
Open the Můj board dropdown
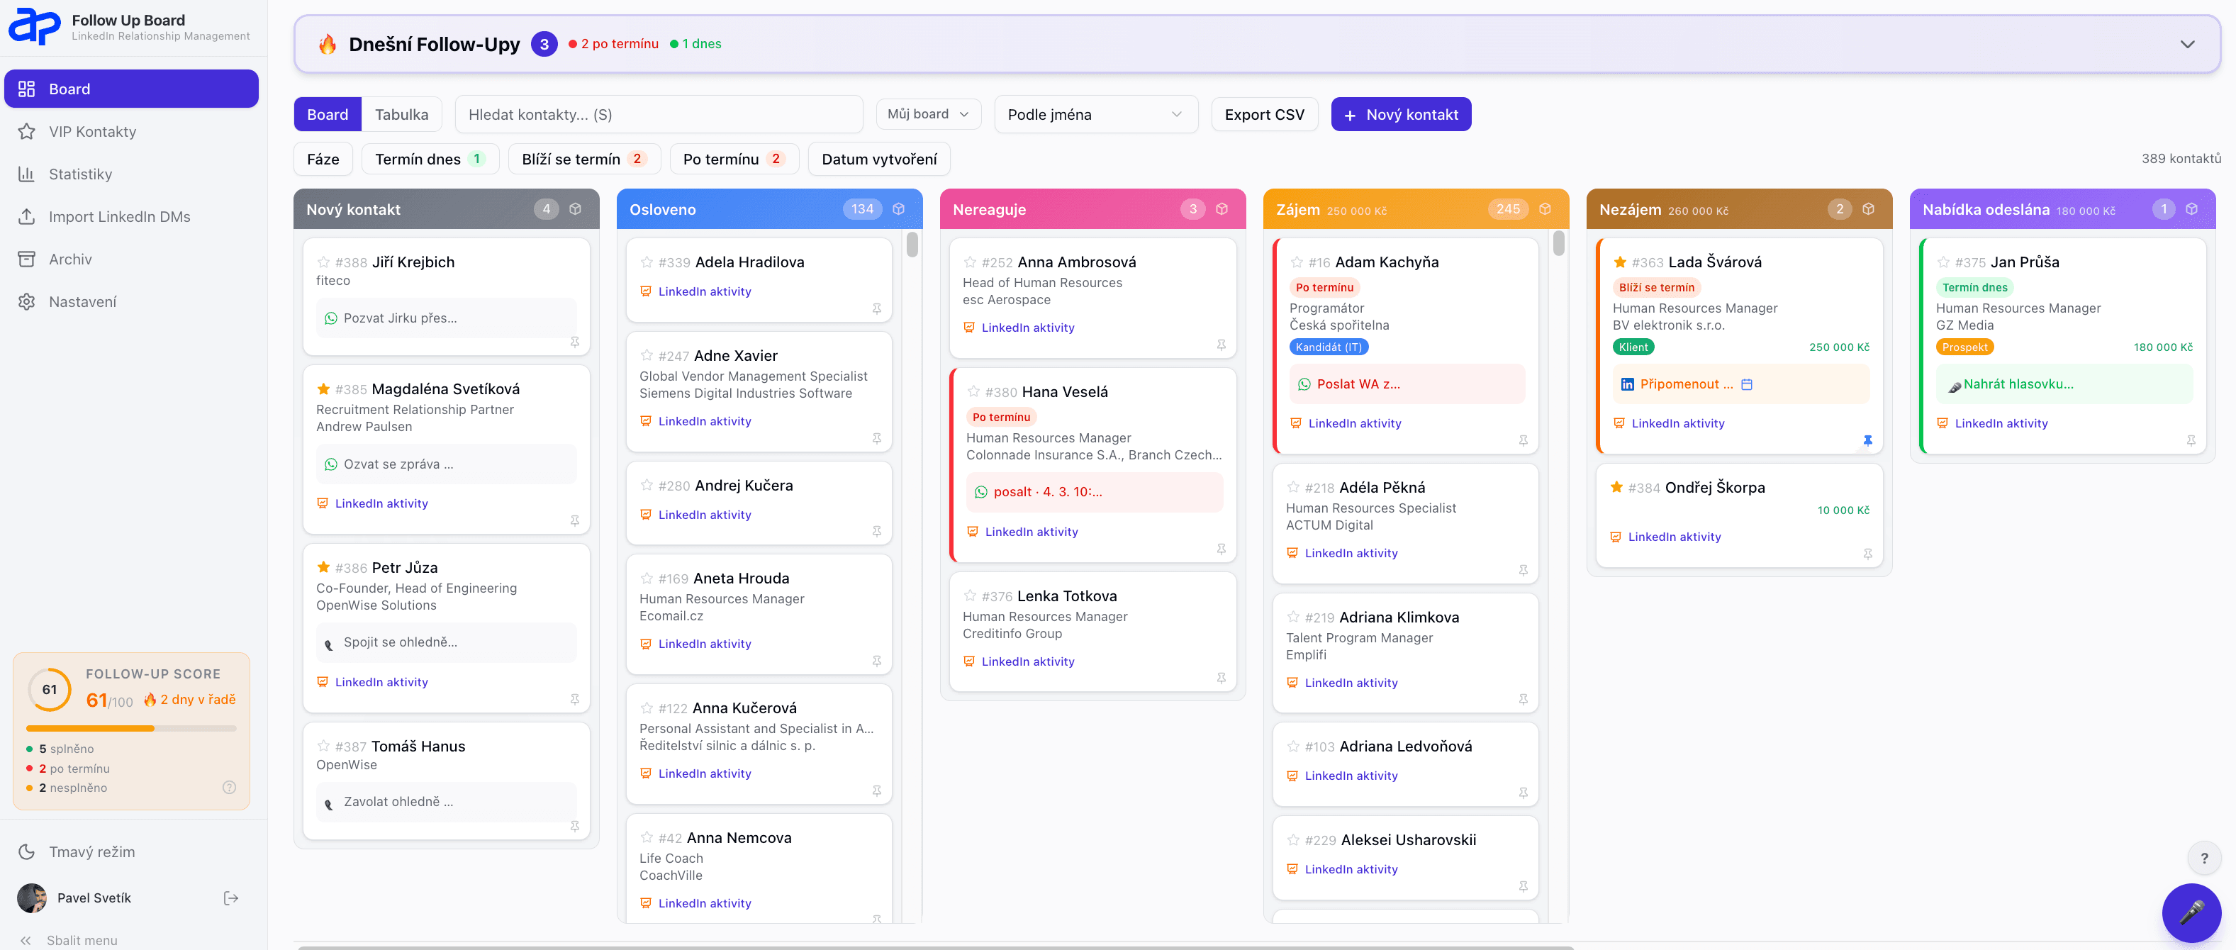tap(927, 115)
